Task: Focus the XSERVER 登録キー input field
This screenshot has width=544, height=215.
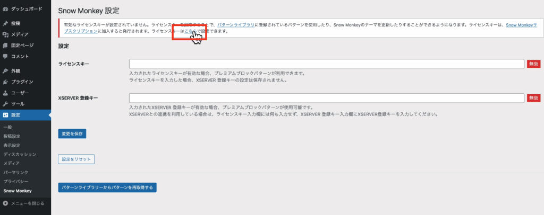Action: [327, 98]
